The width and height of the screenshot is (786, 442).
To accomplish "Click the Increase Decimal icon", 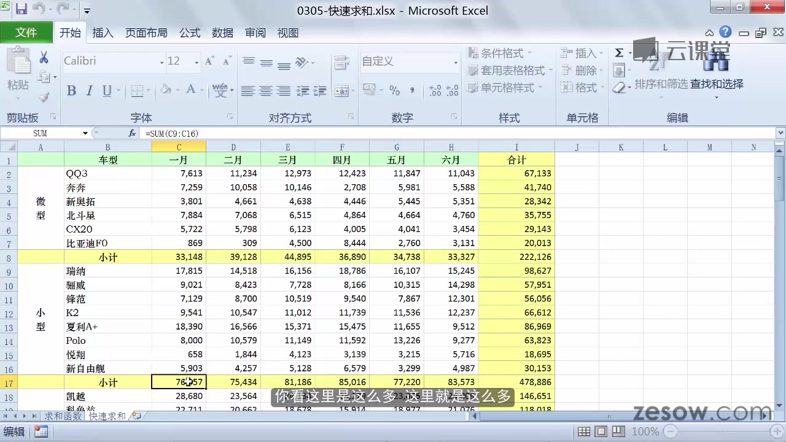I will [x=435, y=91].
